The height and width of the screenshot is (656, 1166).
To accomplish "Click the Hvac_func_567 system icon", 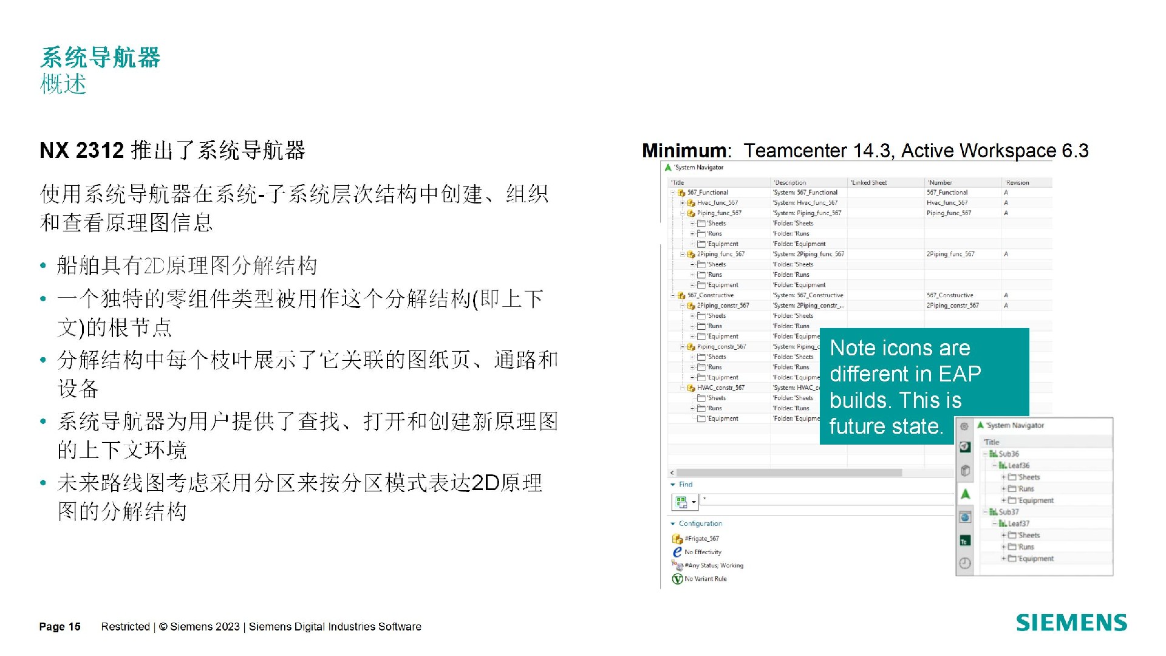I will 691,203.
